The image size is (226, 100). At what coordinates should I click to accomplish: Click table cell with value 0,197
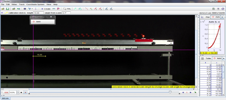pos(217,67)
